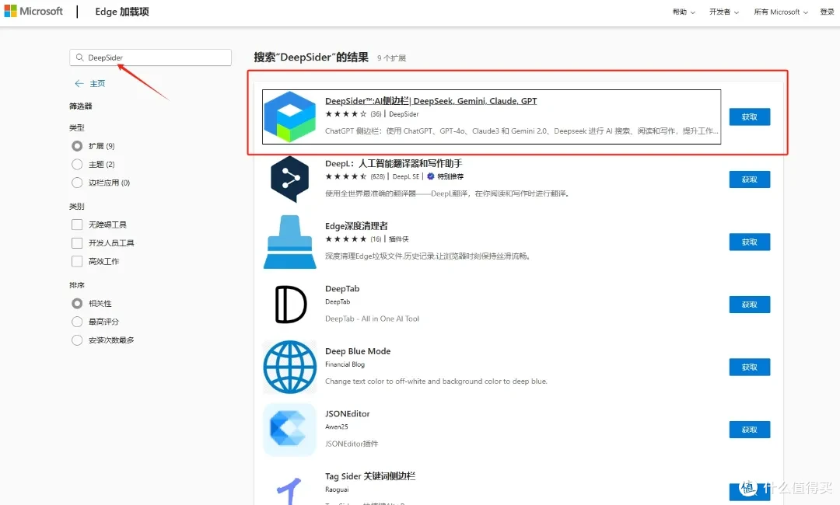Open the DeepL 人工智能翻译器 title
Image resolution: width=840 pixels, height=505 pixels.
(394, 163)
